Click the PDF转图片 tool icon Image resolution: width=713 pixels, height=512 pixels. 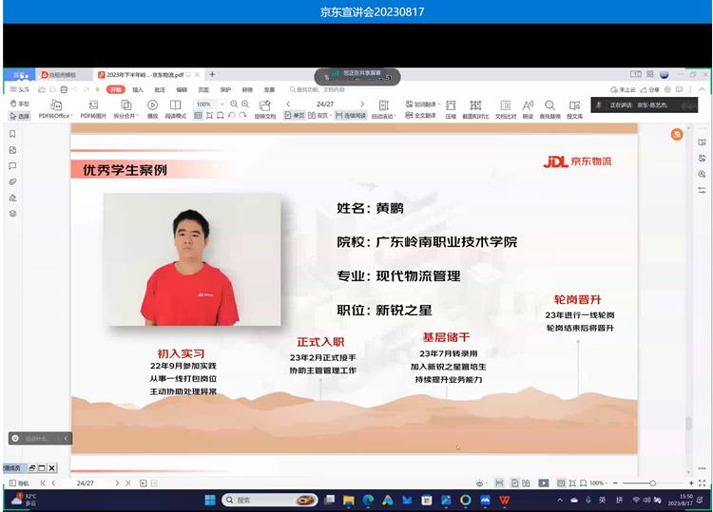93,104
